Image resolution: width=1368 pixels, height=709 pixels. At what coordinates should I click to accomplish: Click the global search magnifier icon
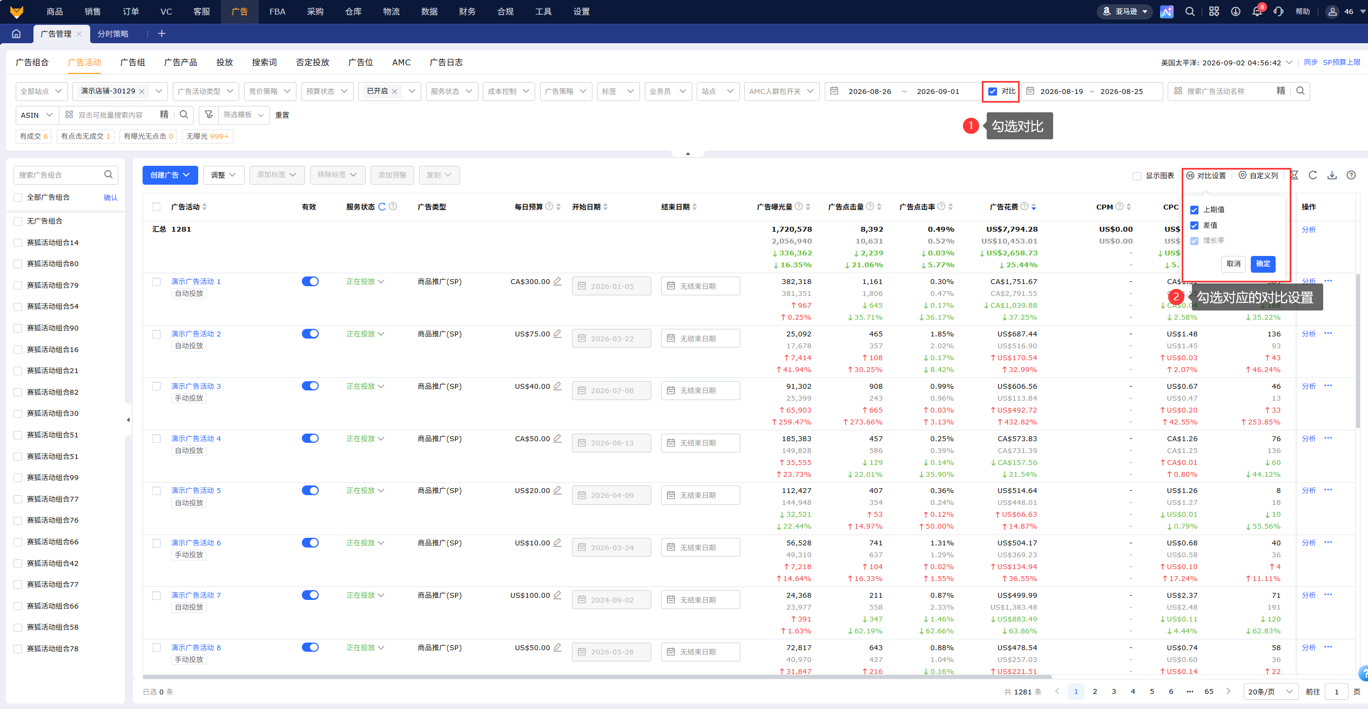(1190, 11)
